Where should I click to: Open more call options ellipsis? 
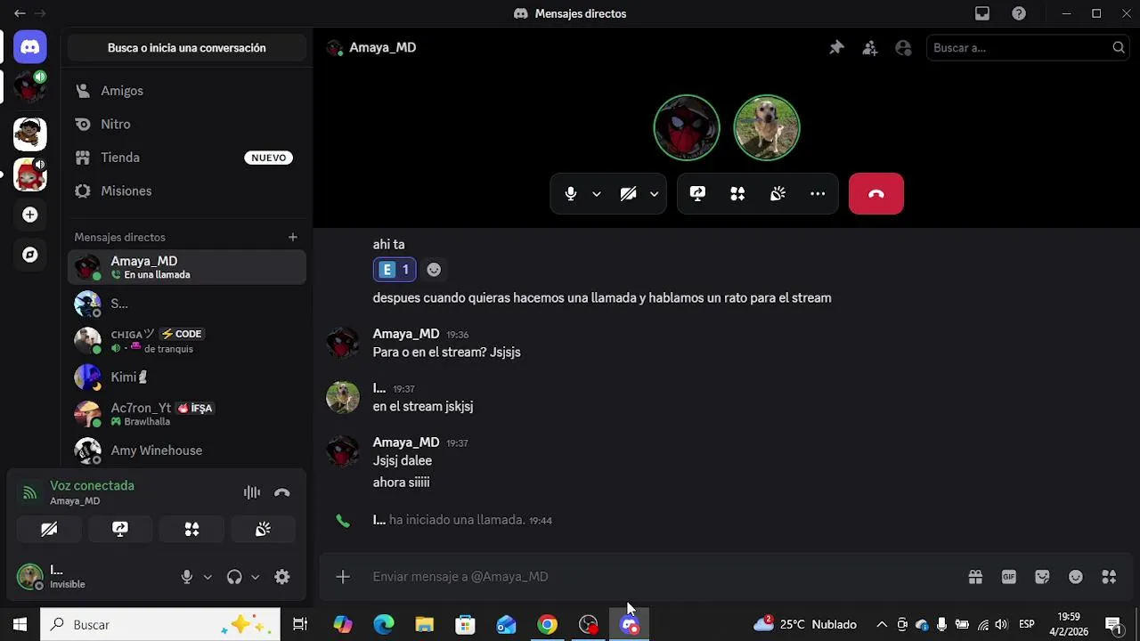[818, 194]
